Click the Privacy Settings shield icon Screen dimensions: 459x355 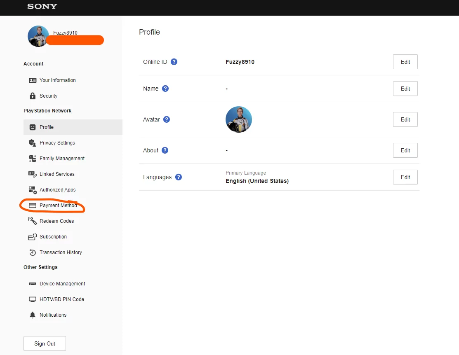coord(33,143)
